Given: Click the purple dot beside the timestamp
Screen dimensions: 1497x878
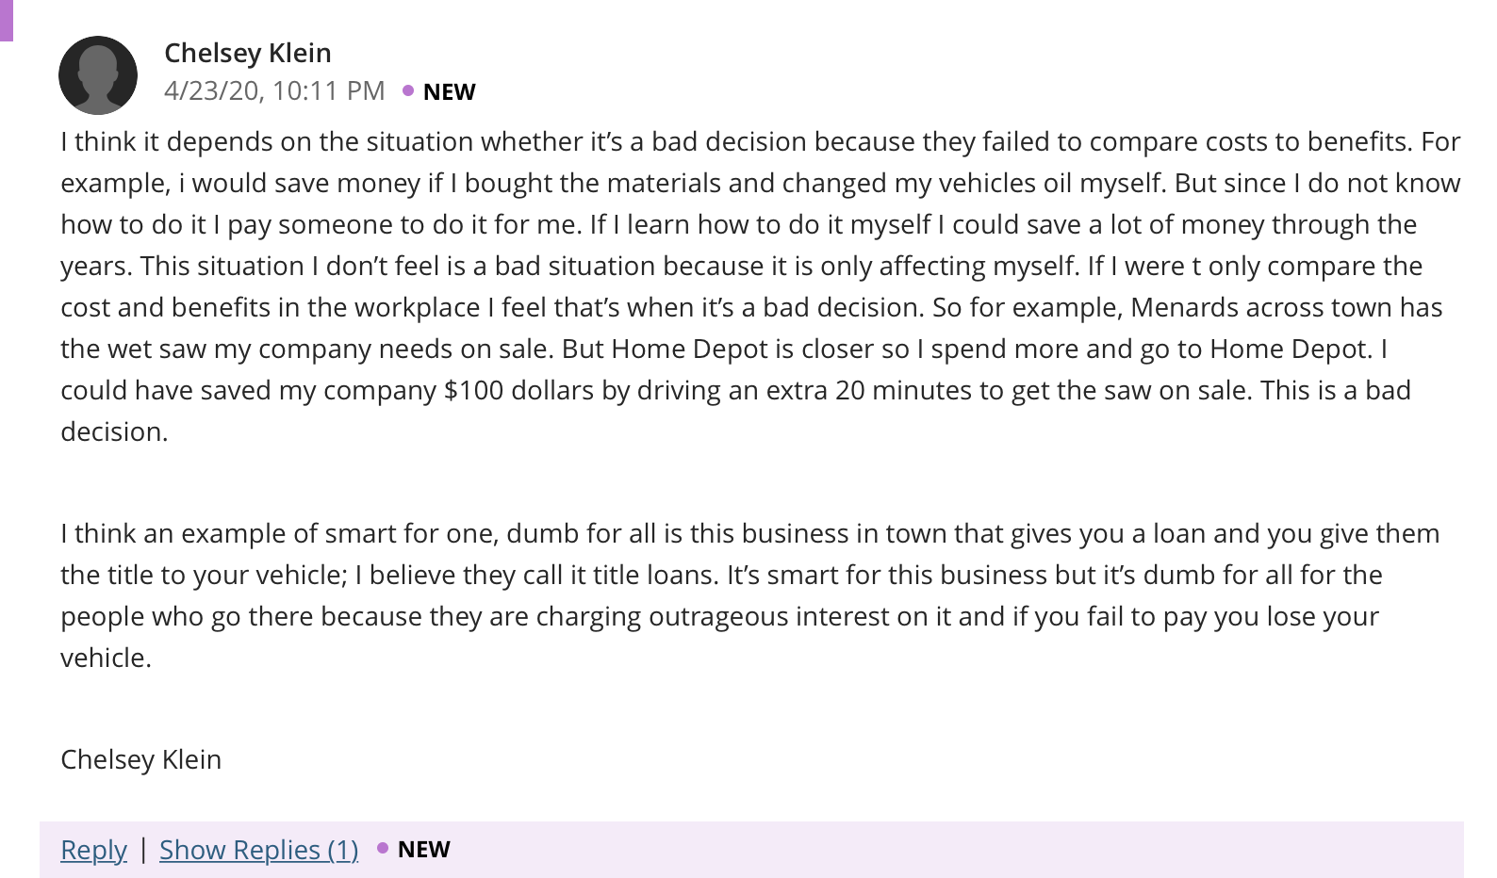Looking at the screenshot, I should point(408,90).
